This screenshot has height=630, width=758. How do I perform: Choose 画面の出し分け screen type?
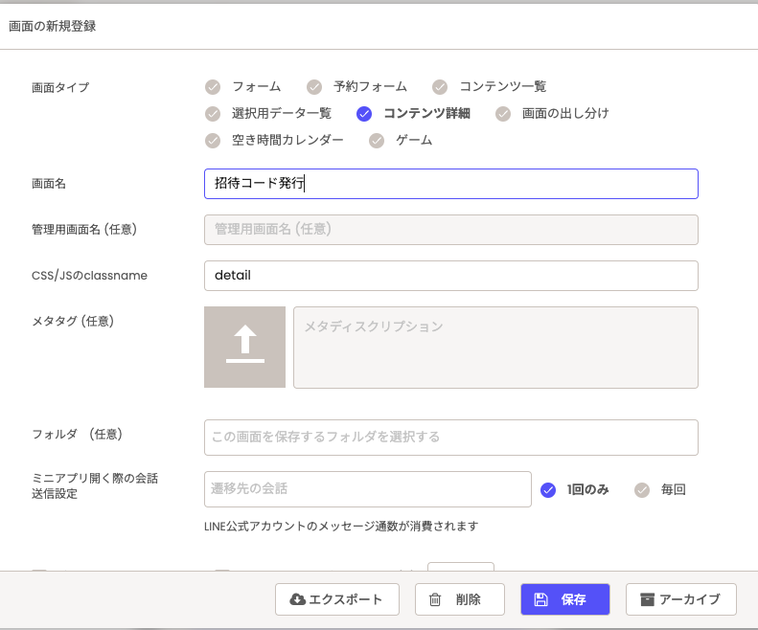coord(503,114)
